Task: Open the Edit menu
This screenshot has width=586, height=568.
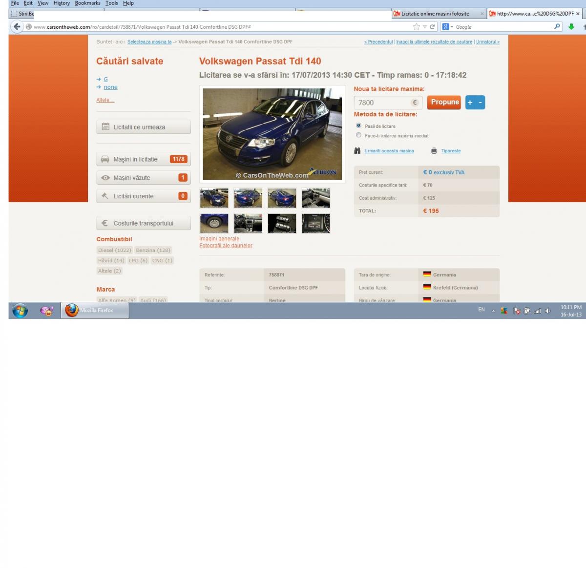Action: point(28,3)
